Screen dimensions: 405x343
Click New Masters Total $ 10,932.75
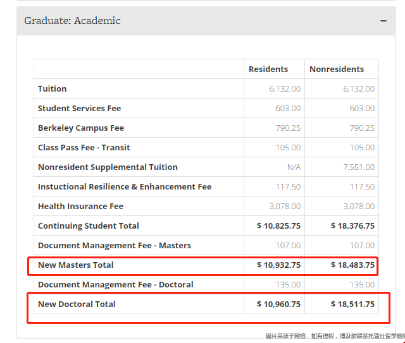278,265
